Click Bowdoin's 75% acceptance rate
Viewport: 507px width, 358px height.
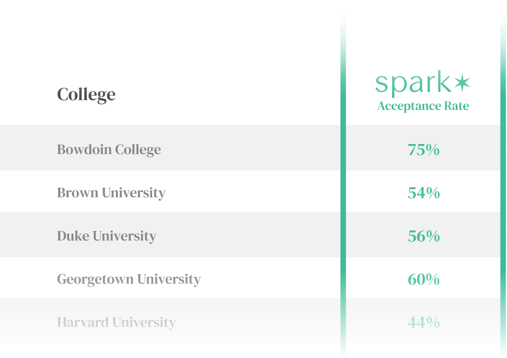click(424, 150)
